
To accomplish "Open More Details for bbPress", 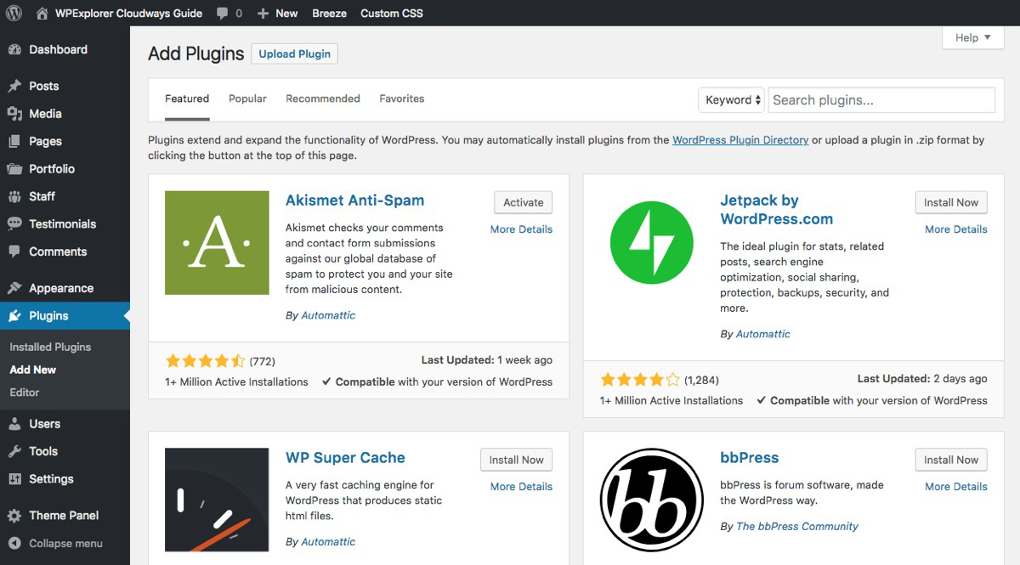I will point(956,487).
